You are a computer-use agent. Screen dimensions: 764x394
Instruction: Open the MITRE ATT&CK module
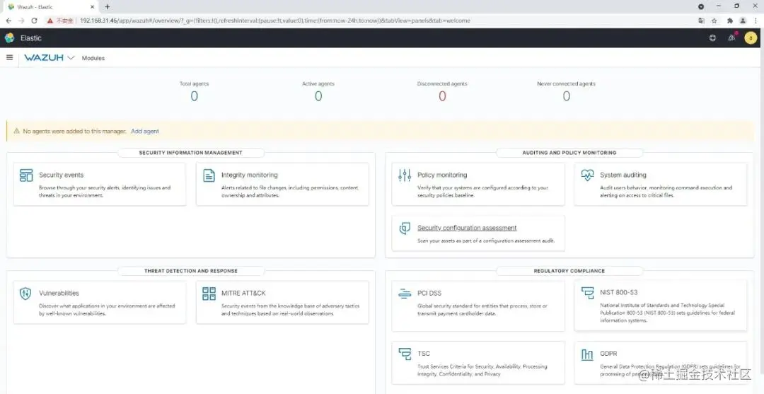tap(282, 303)
